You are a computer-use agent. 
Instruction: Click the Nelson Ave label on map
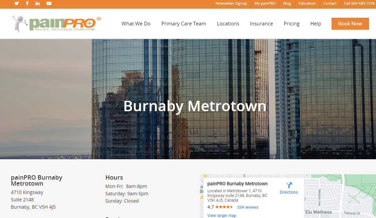coord(319,197)
